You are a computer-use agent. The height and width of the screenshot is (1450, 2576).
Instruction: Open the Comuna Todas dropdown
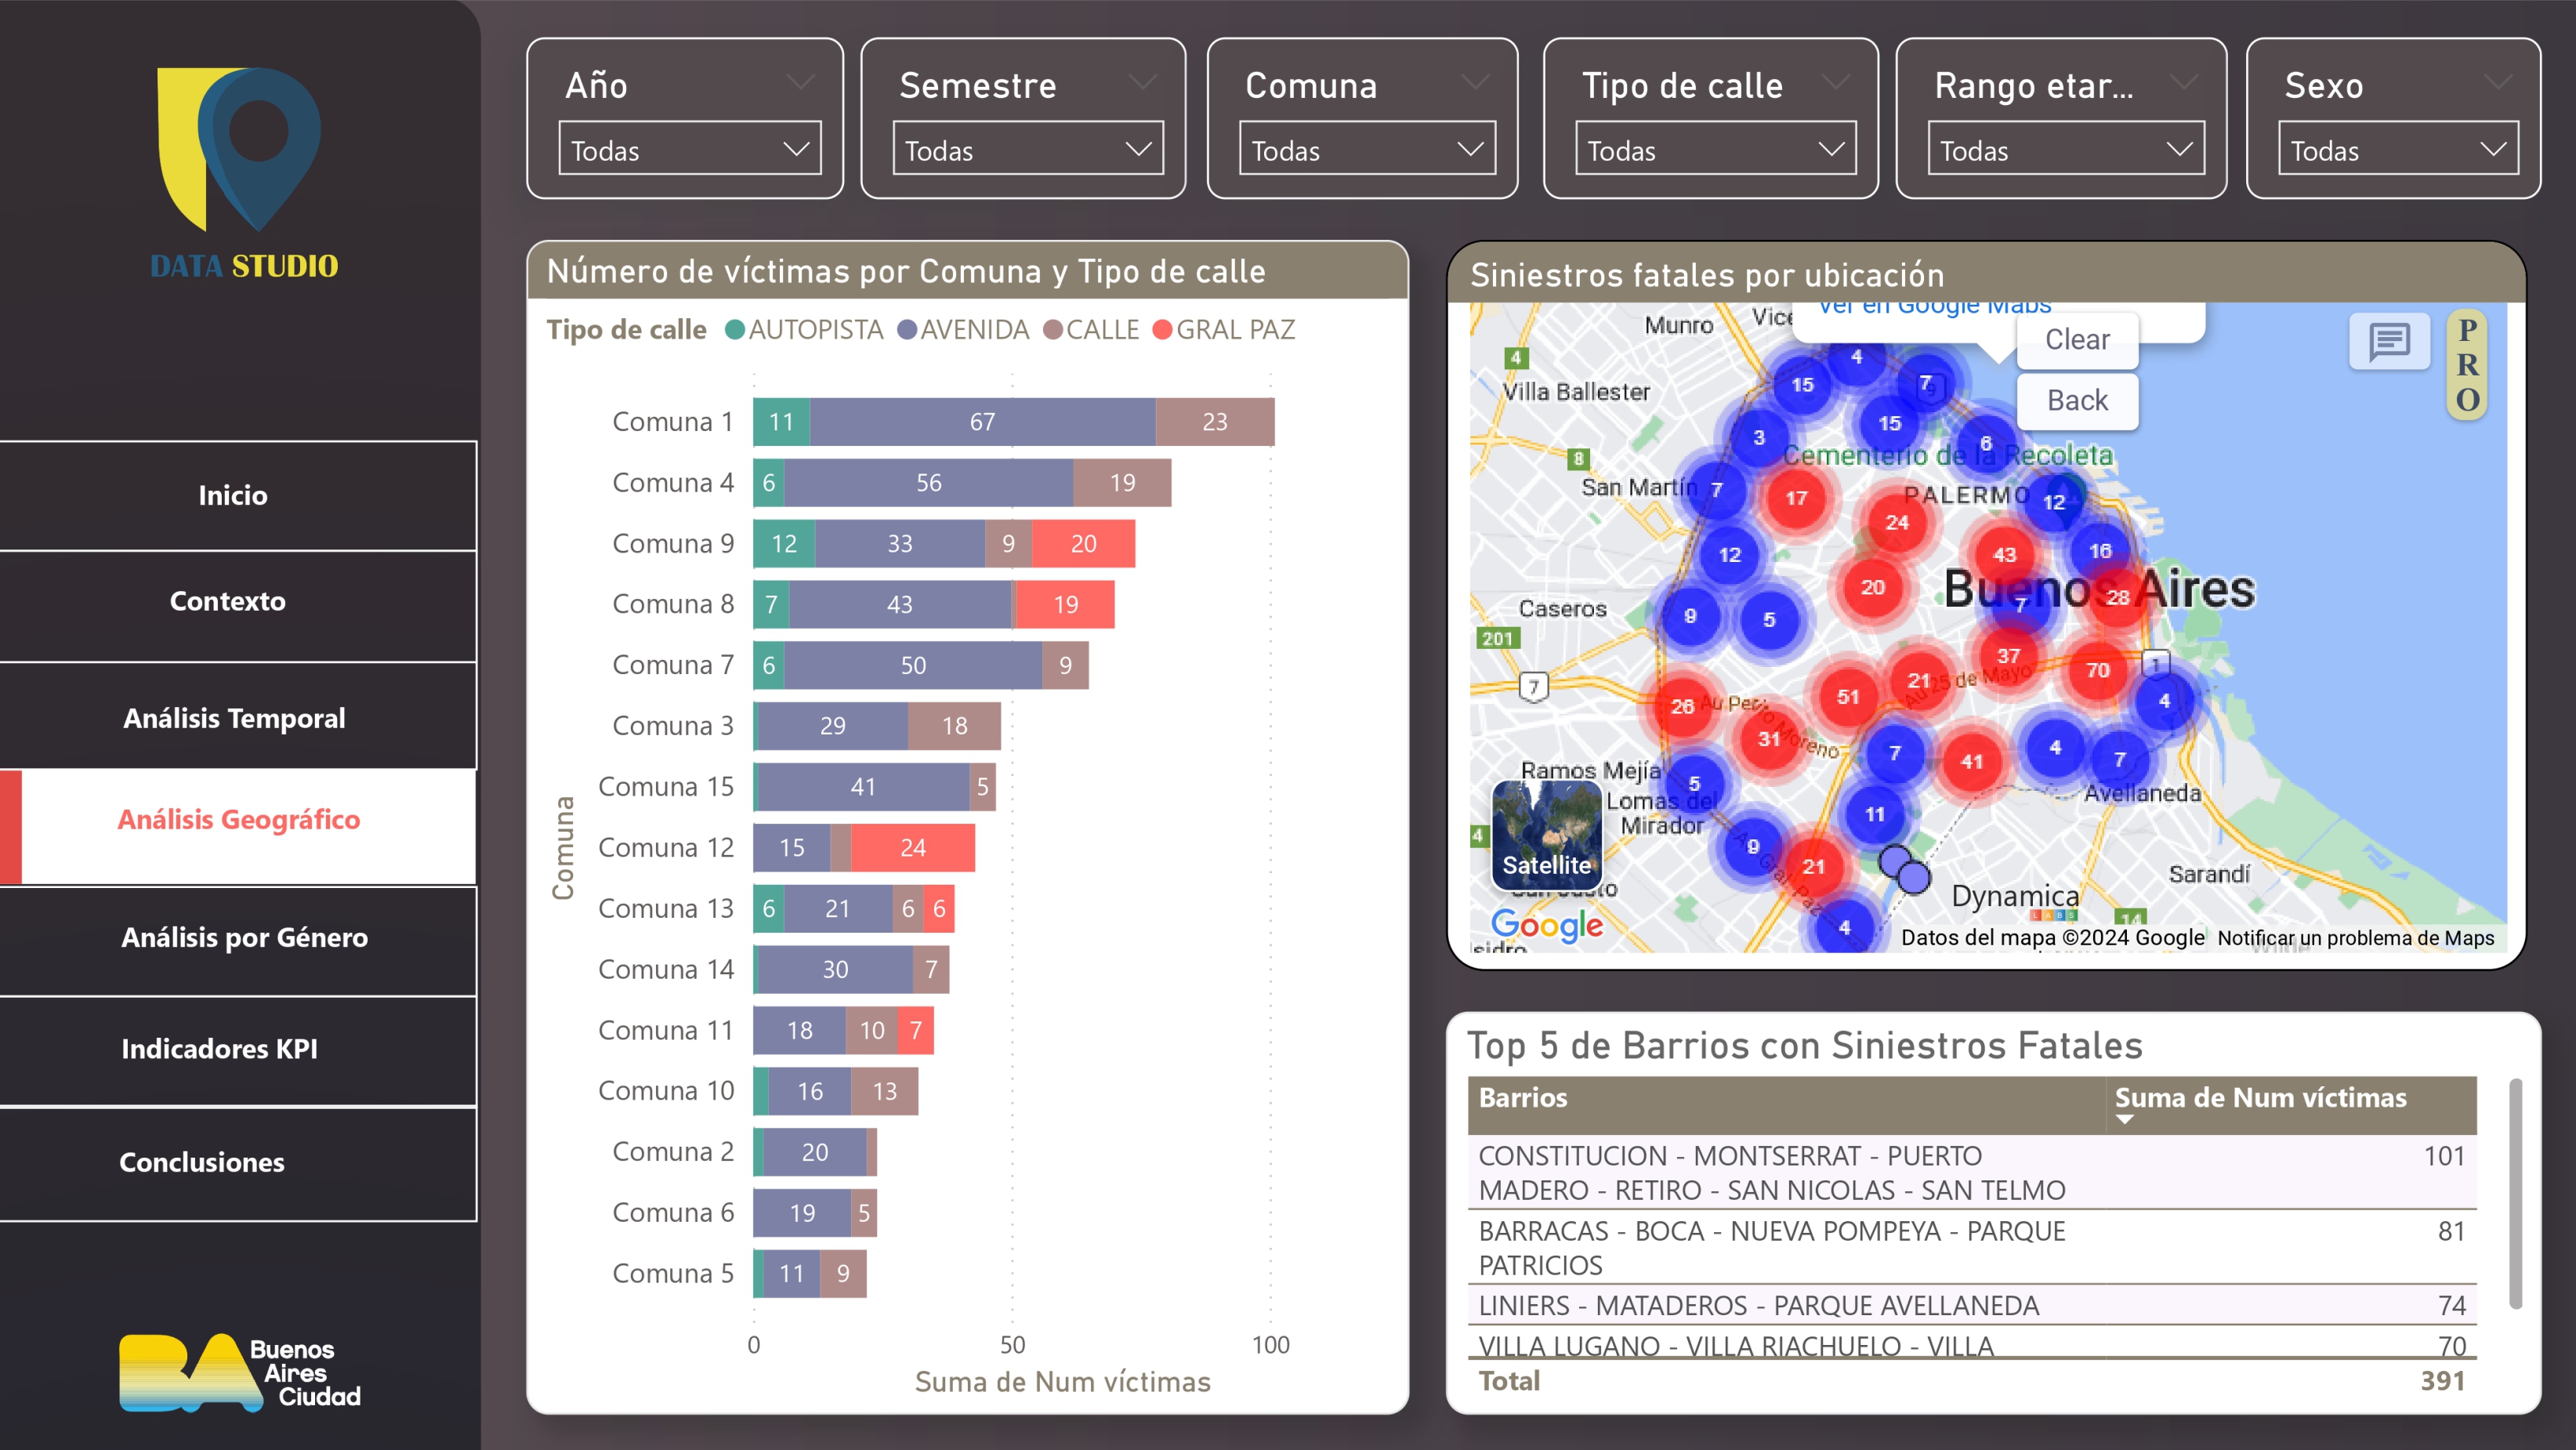click(1367, 149)
